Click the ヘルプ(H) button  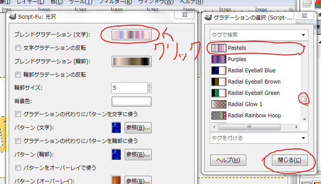pos(228,160)
